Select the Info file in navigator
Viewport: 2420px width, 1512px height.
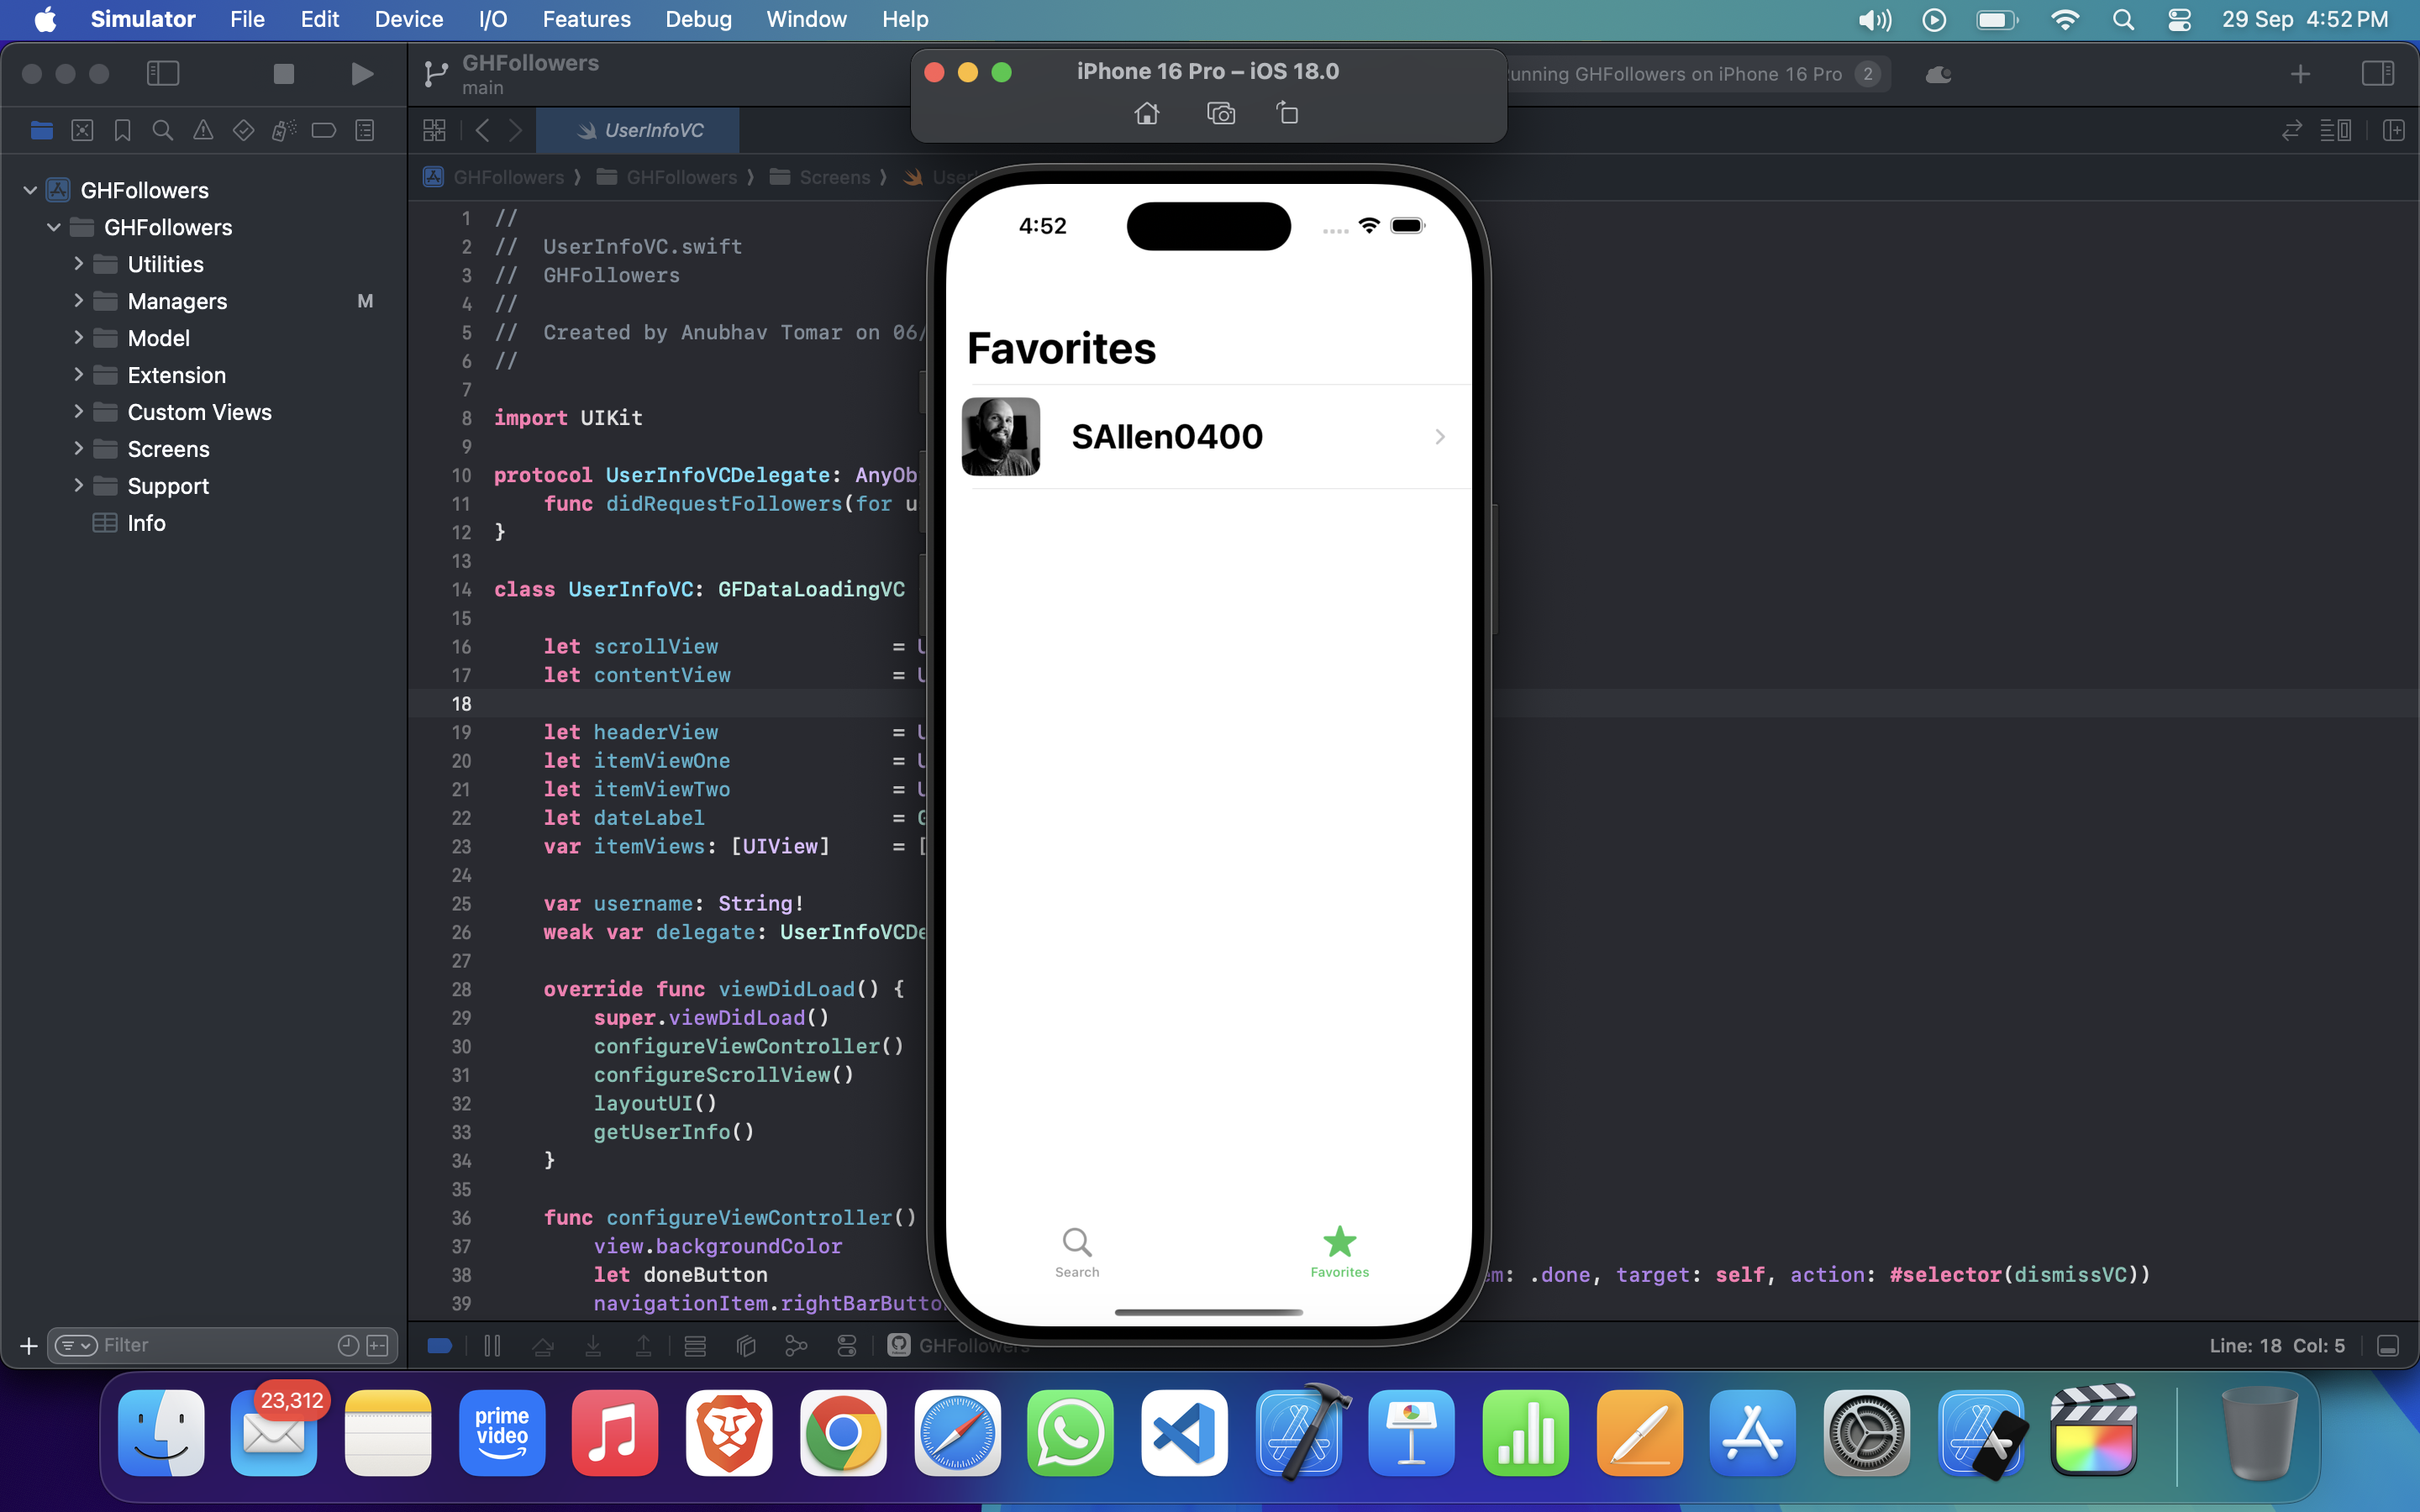pos(146,523)
